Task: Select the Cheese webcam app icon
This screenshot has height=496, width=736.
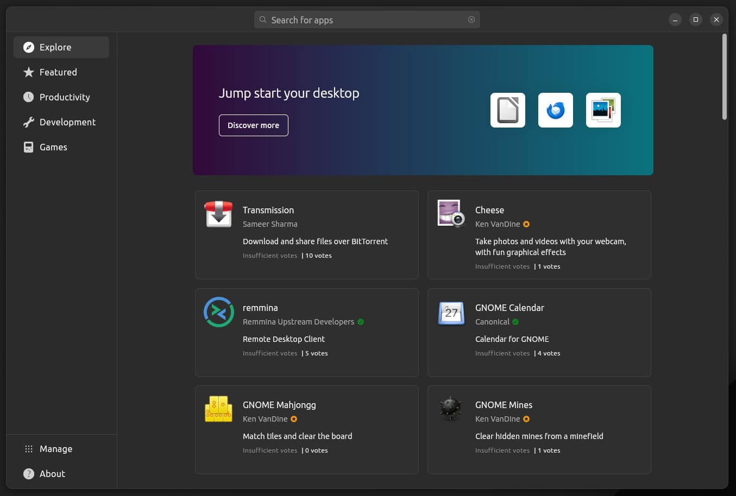Action: pos(451,213)
